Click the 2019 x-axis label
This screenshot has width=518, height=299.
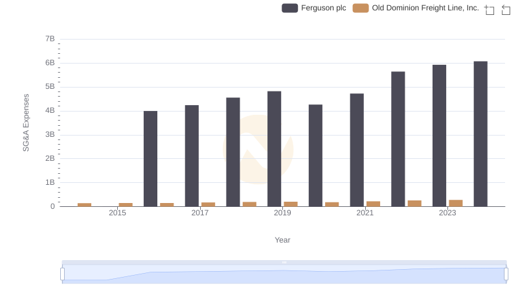pyautogui.click(x=282, y=213)
